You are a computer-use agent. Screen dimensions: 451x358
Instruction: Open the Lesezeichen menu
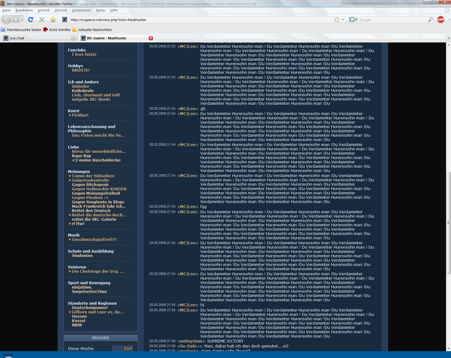(x=81, y=10)
